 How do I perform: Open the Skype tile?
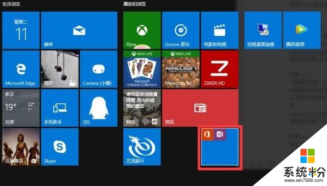coord(60,147)
